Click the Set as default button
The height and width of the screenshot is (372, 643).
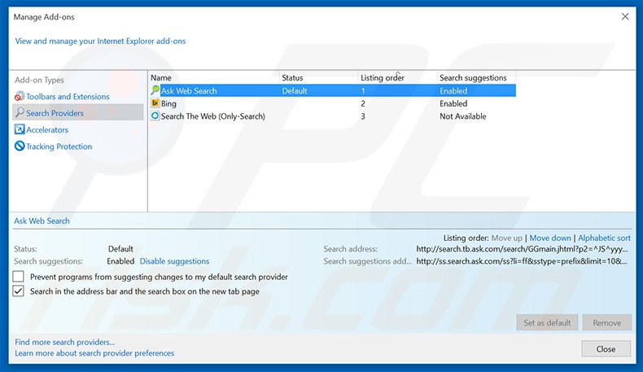point(547,323)
